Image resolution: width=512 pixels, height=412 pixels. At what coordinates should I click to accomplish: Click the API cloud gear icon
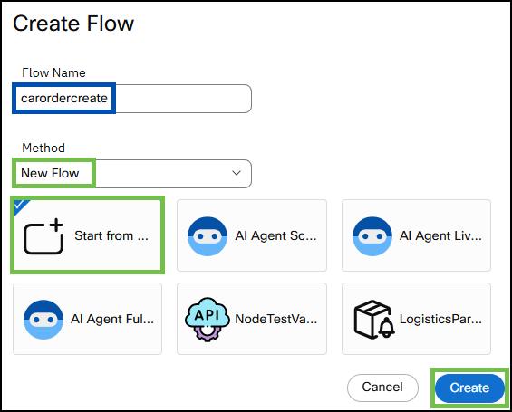207,320
